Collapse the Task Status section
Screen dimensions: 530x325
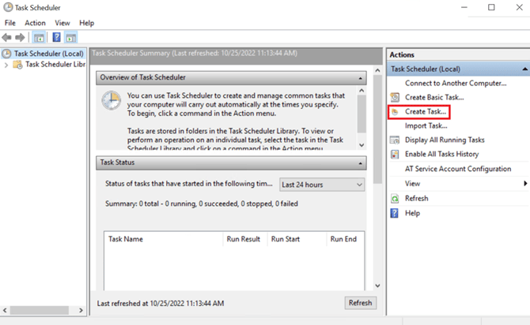[x=361, y=162]
